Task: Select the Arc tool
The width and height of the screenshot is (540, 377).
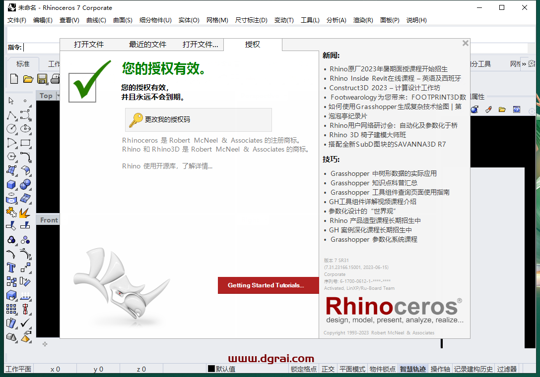Action: [x=11, y=143]
